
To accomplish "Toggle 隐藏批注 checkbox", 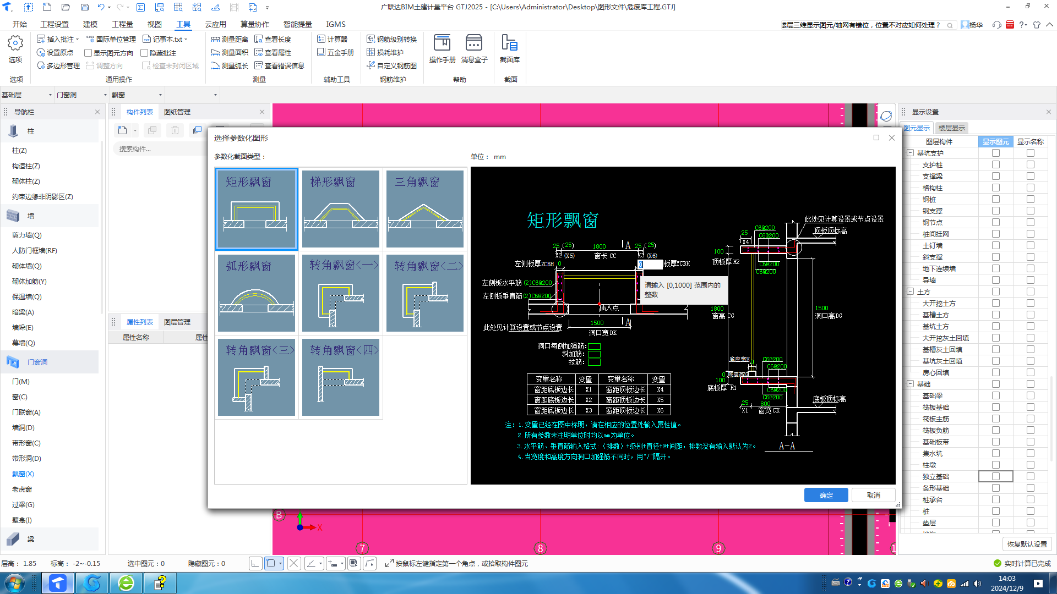I will [144, 53].
